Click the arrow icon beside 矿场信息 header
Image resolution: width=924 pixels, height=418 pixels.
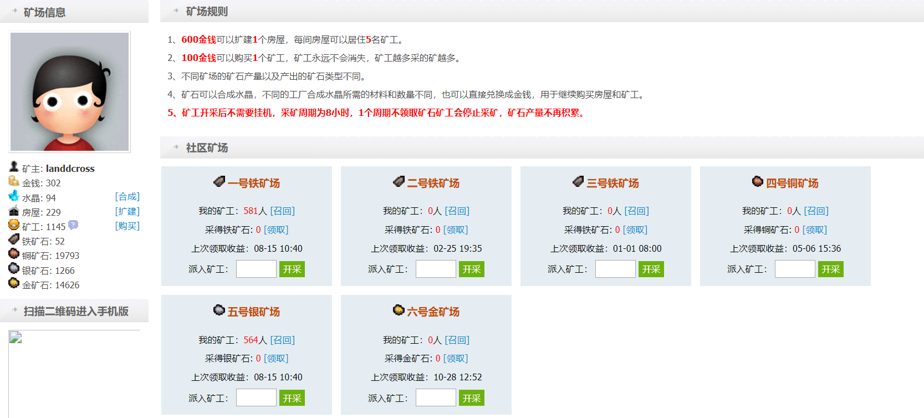14,11
